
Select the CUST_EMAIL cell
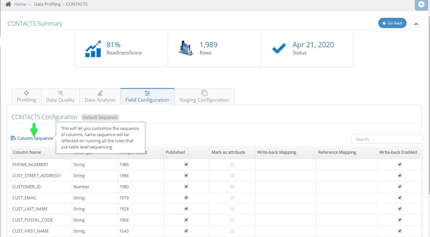(41, 198)
